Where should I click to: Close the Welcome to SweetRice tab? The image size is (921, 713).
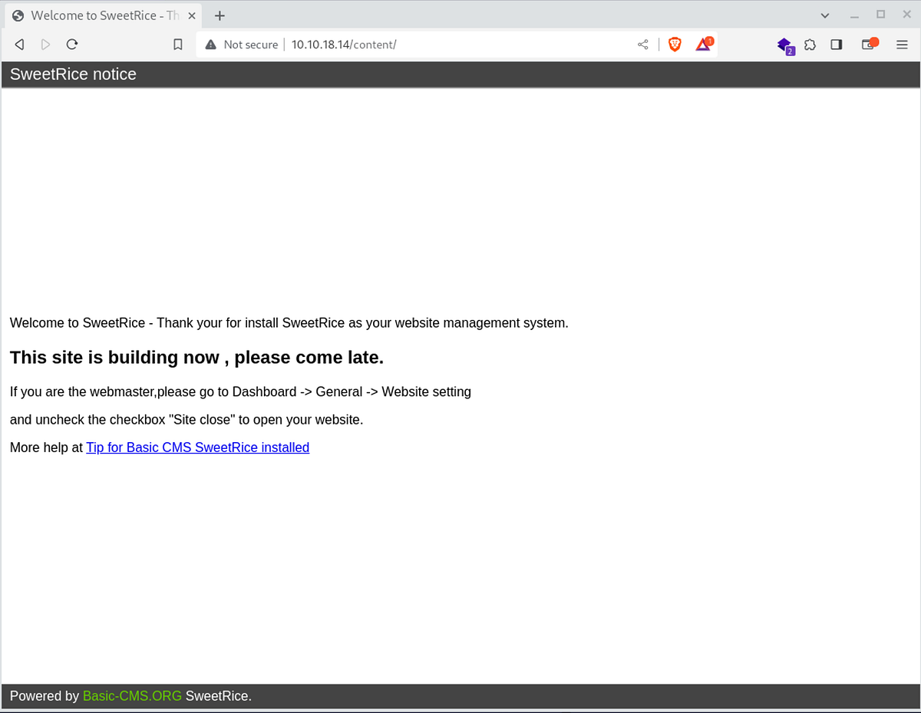191,15
